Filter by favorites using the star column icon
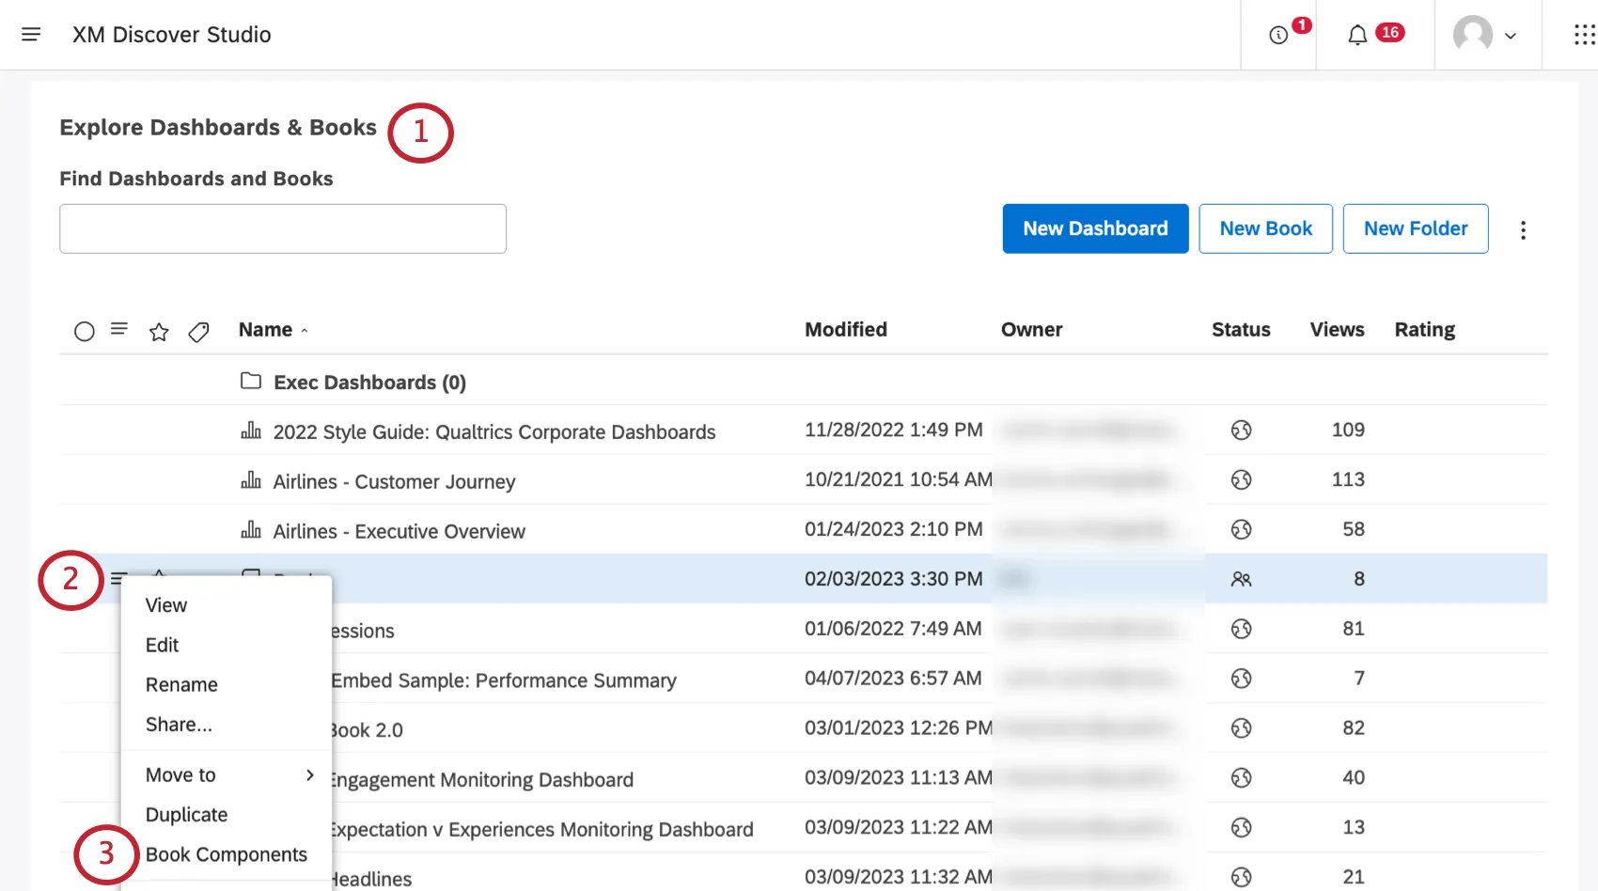 (x=158, y=331)
